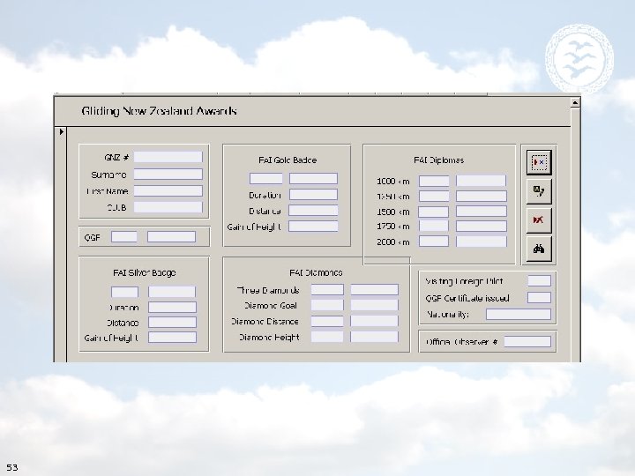The image size is (635, 476).
Task: Click the 'Gliding New Zealand Awards' title
Action: (x=159, y=111)
